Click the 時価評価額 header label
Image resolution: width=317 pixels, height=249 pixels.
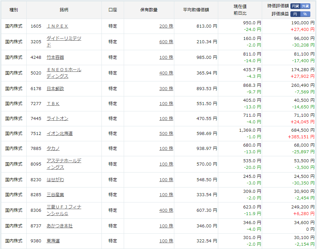point(278,6)
